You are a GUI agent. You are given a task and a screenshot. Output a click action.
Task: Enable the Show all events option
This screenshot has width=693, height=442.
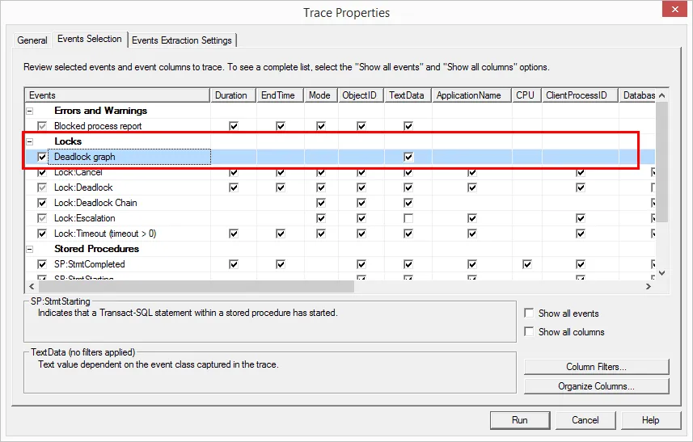click(529, 314)
